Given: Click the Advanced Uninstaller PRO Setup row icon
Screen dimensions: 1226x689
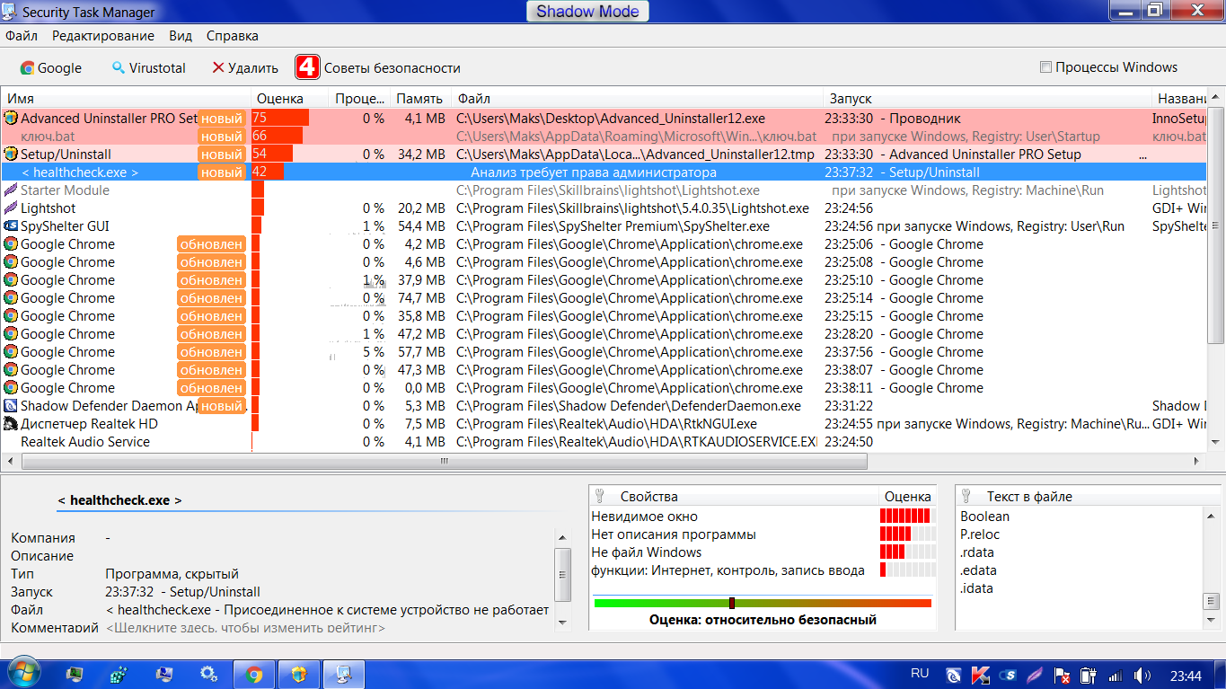Looking at the screenshot, I should pos(11,119).
